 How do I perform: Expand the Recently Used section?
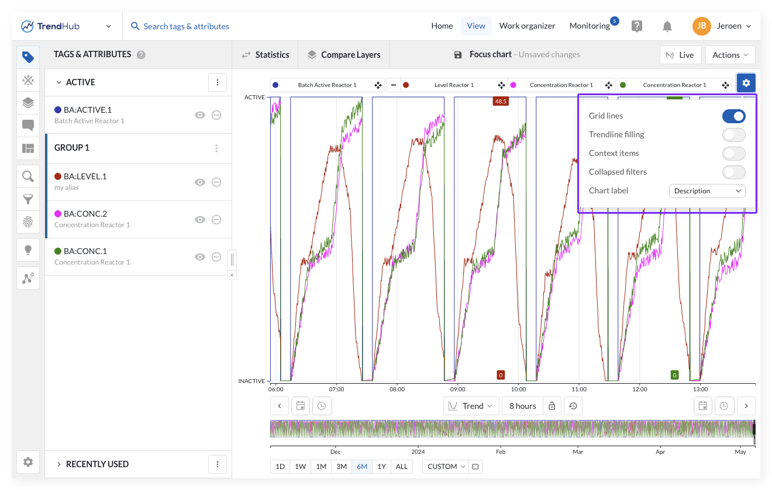click(x=97, y=464)
